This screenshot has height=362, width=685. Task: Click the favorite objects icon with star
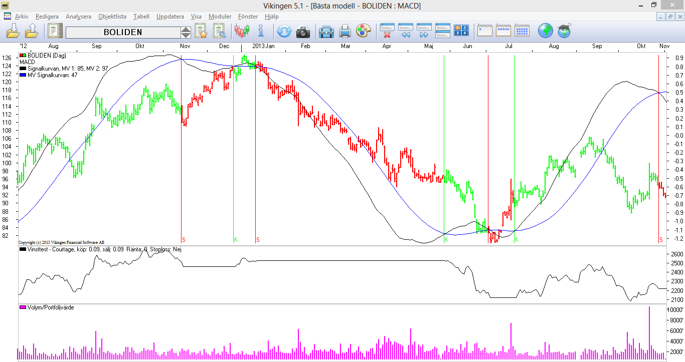[201, 32]
